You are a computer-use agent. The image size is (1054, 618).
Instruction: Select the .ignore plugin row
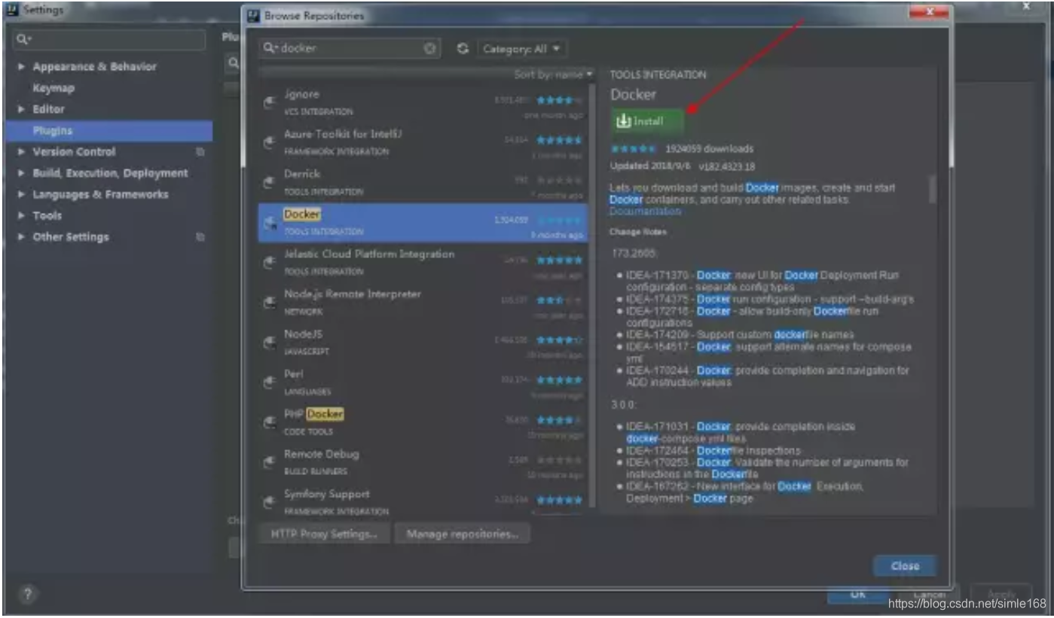click(x=423, y=102)
